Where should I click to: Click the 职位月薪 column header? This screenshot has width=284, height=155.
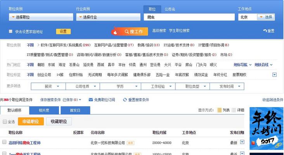(x=159, y=133)
